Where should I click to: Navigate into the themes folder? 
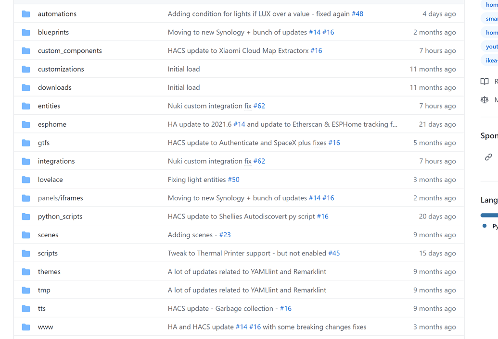point(49,271)
